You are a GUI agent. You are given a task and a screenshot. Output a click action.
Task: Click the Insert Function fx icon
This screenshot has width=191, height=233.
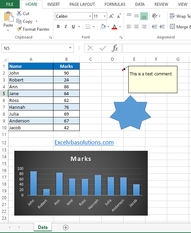click(115, 48)
